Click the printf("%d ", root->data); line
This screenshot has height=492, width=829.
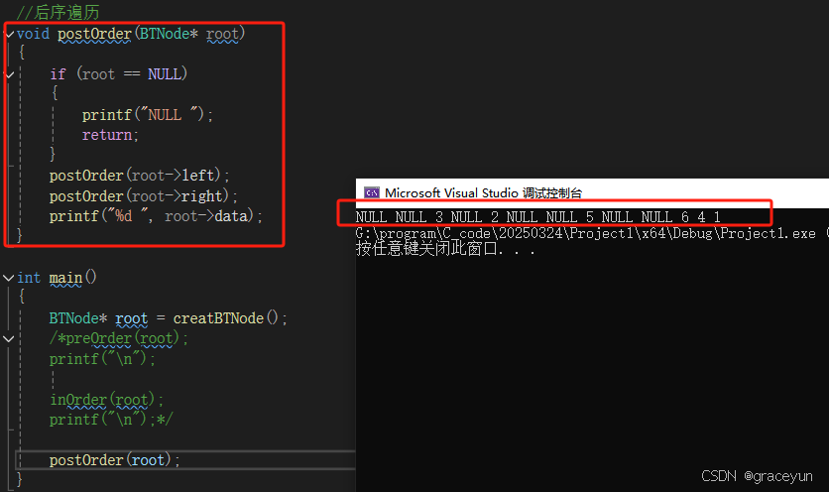156,216
